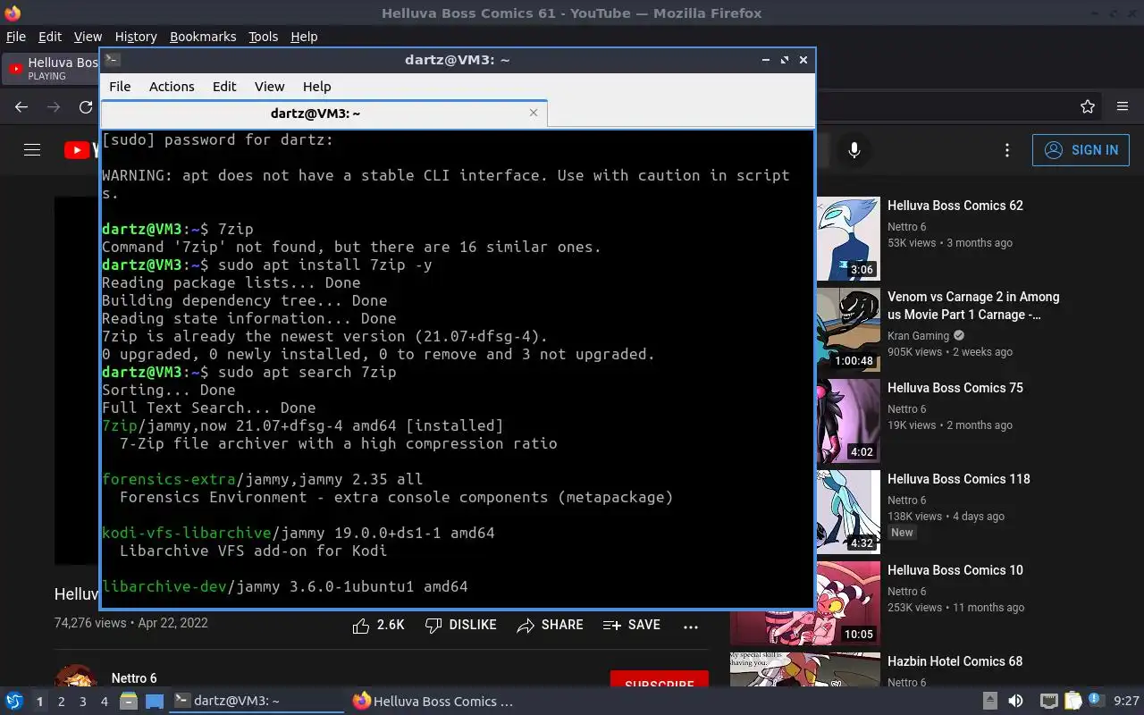Image resolution: width=1144 pixels, height=715 pixels.
Task: Click blue show desktop taskbar icon
Action: click(155, 702)
